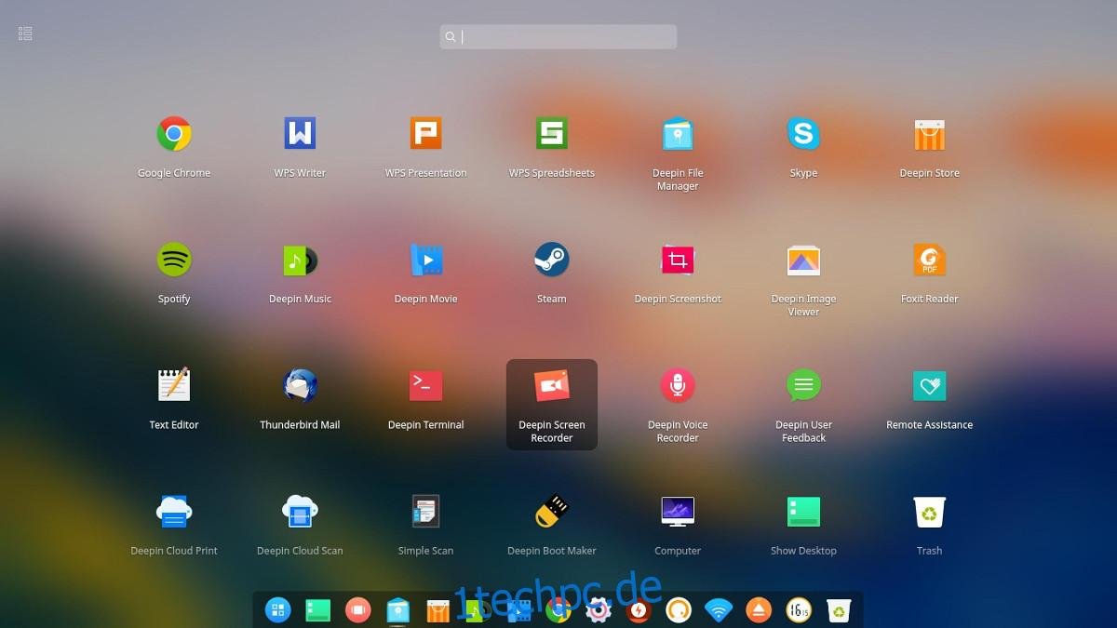Launch Steam
This screenshot has height=628, width=1117.
click(551, 259)
